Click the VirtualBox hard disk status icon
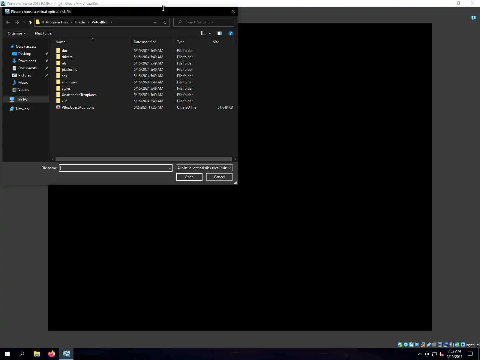The image size is (480, 360). (400, 345)
